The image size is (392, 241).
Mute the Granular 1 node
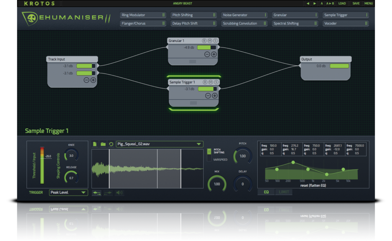tap(210, 41)
